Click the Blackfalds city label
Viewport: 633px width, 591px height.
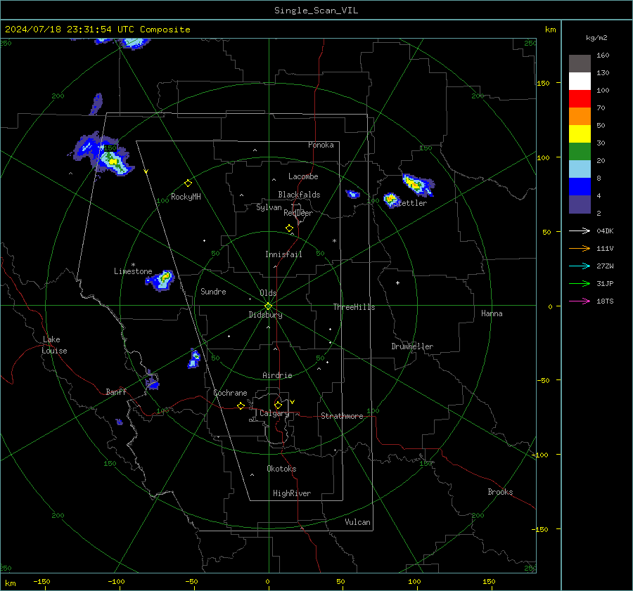(299, 195)
